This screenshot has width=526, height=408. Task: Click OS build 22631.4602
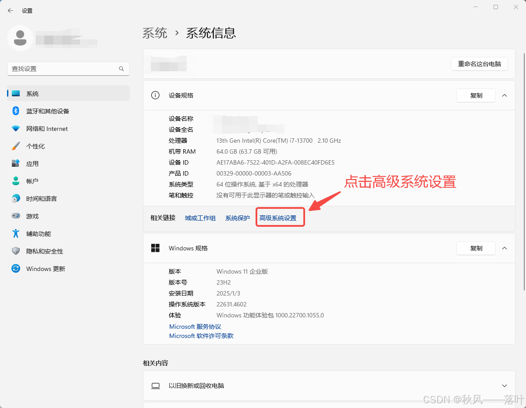pyautogui.click(x=231, y=304)
